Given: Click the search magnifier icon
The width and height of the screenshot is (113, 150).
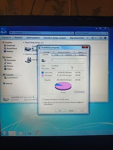Looking at the screenshot, I should pyautogui.click(x=106, y=33).
